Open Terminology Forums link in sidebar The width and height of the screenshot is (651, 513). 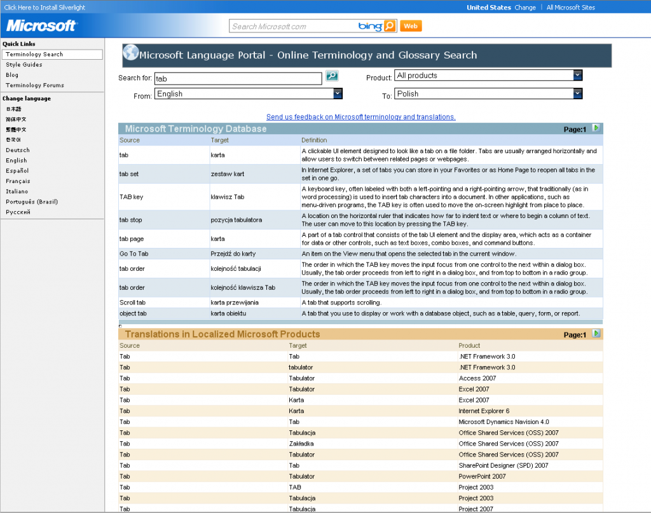(x=35, y=85)
